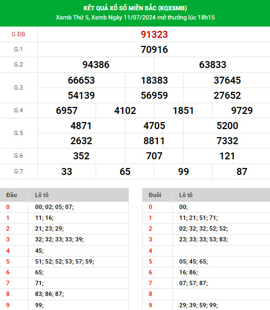
Task: Select G.6 number 707
Action: click(x=154, y=156)
